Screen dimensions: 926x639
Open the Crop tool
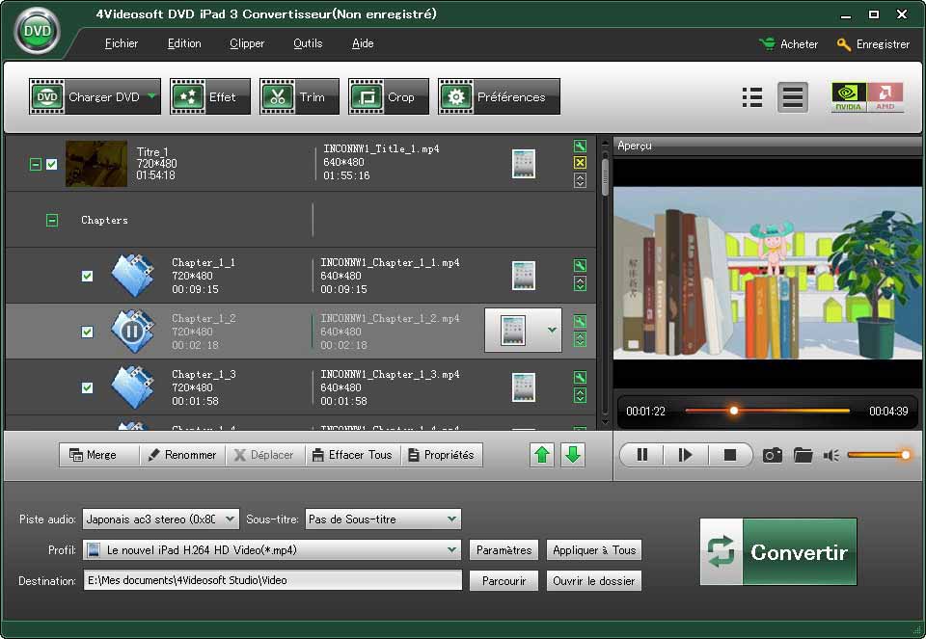388,96
